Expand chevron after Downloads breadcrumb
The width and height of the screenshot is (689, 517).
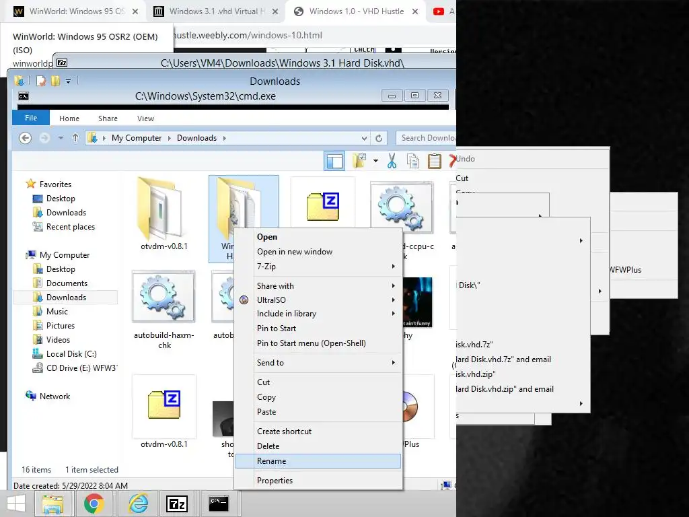pyautogui.click(x=225, y=138)
